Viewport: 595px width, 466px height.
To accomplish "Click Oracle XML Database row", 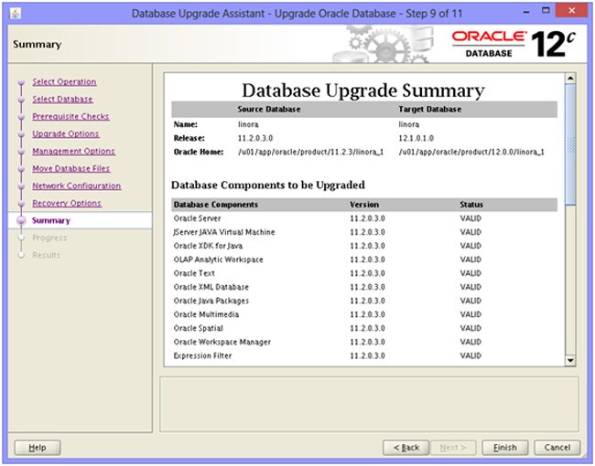I will (x=364, y=287).
